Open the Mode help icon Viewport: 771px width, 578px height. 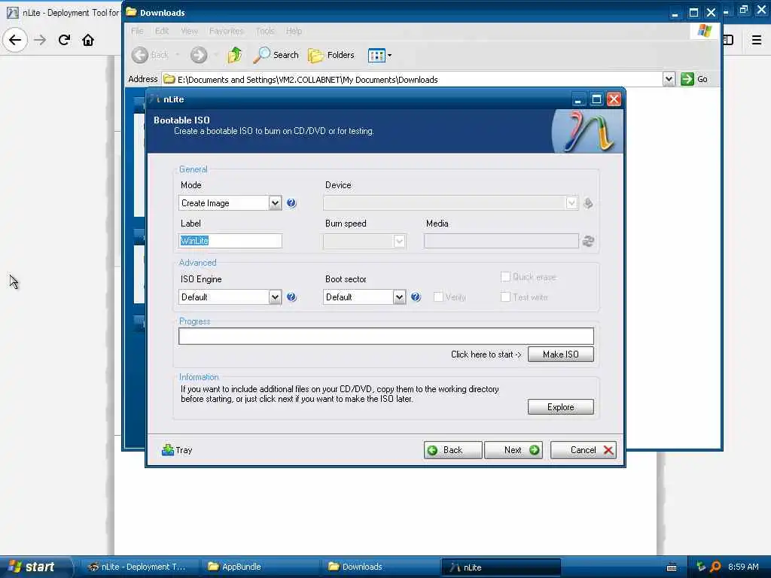coord(291,203)
